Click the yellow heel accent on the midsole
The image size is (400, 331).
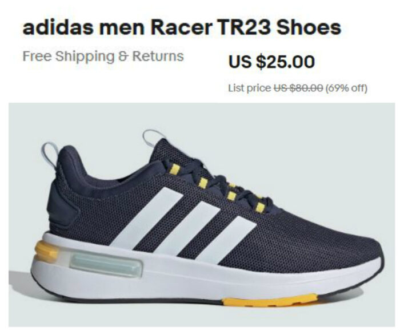pyautogui.click(x=47, y=250)
